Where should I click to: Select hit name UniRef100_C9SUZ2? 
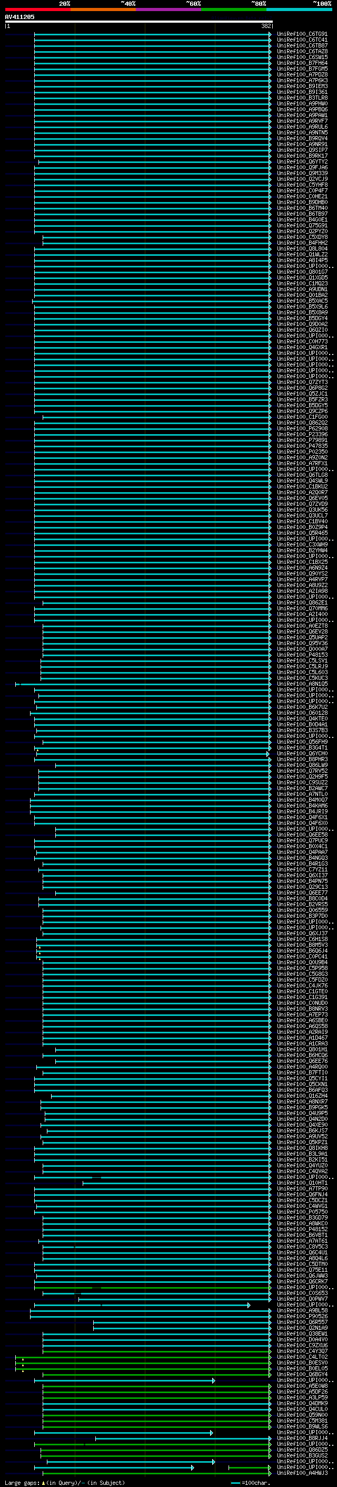302,782
